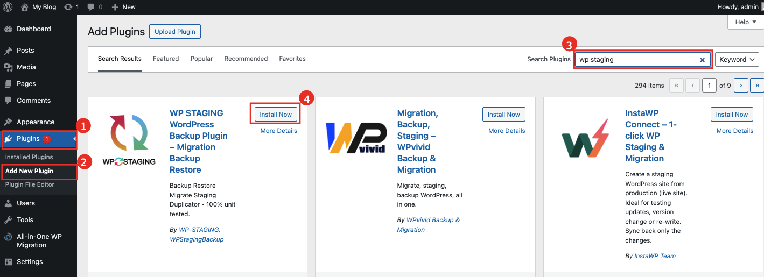Click the InstaWP plugin logo
This screenshot has height=277, width=764.
point(585,138)
